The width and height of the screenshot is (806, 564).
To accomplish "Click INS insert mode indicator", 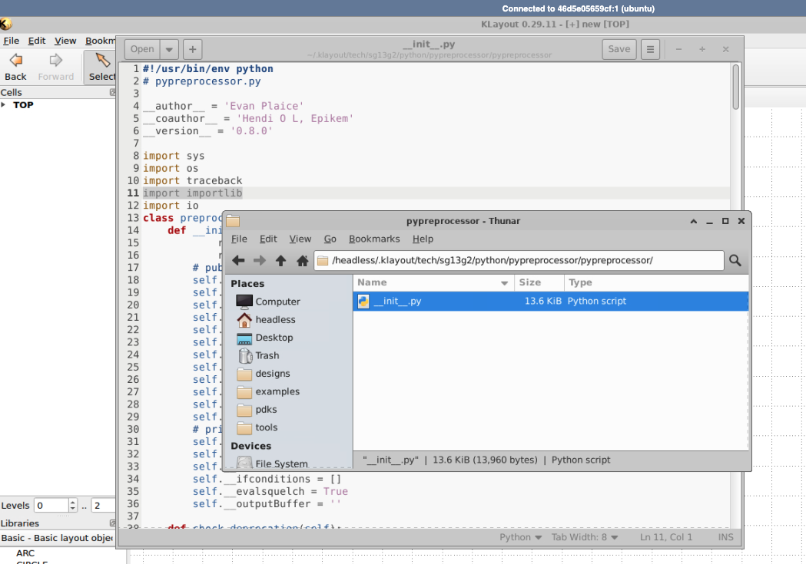I will 726,537.
